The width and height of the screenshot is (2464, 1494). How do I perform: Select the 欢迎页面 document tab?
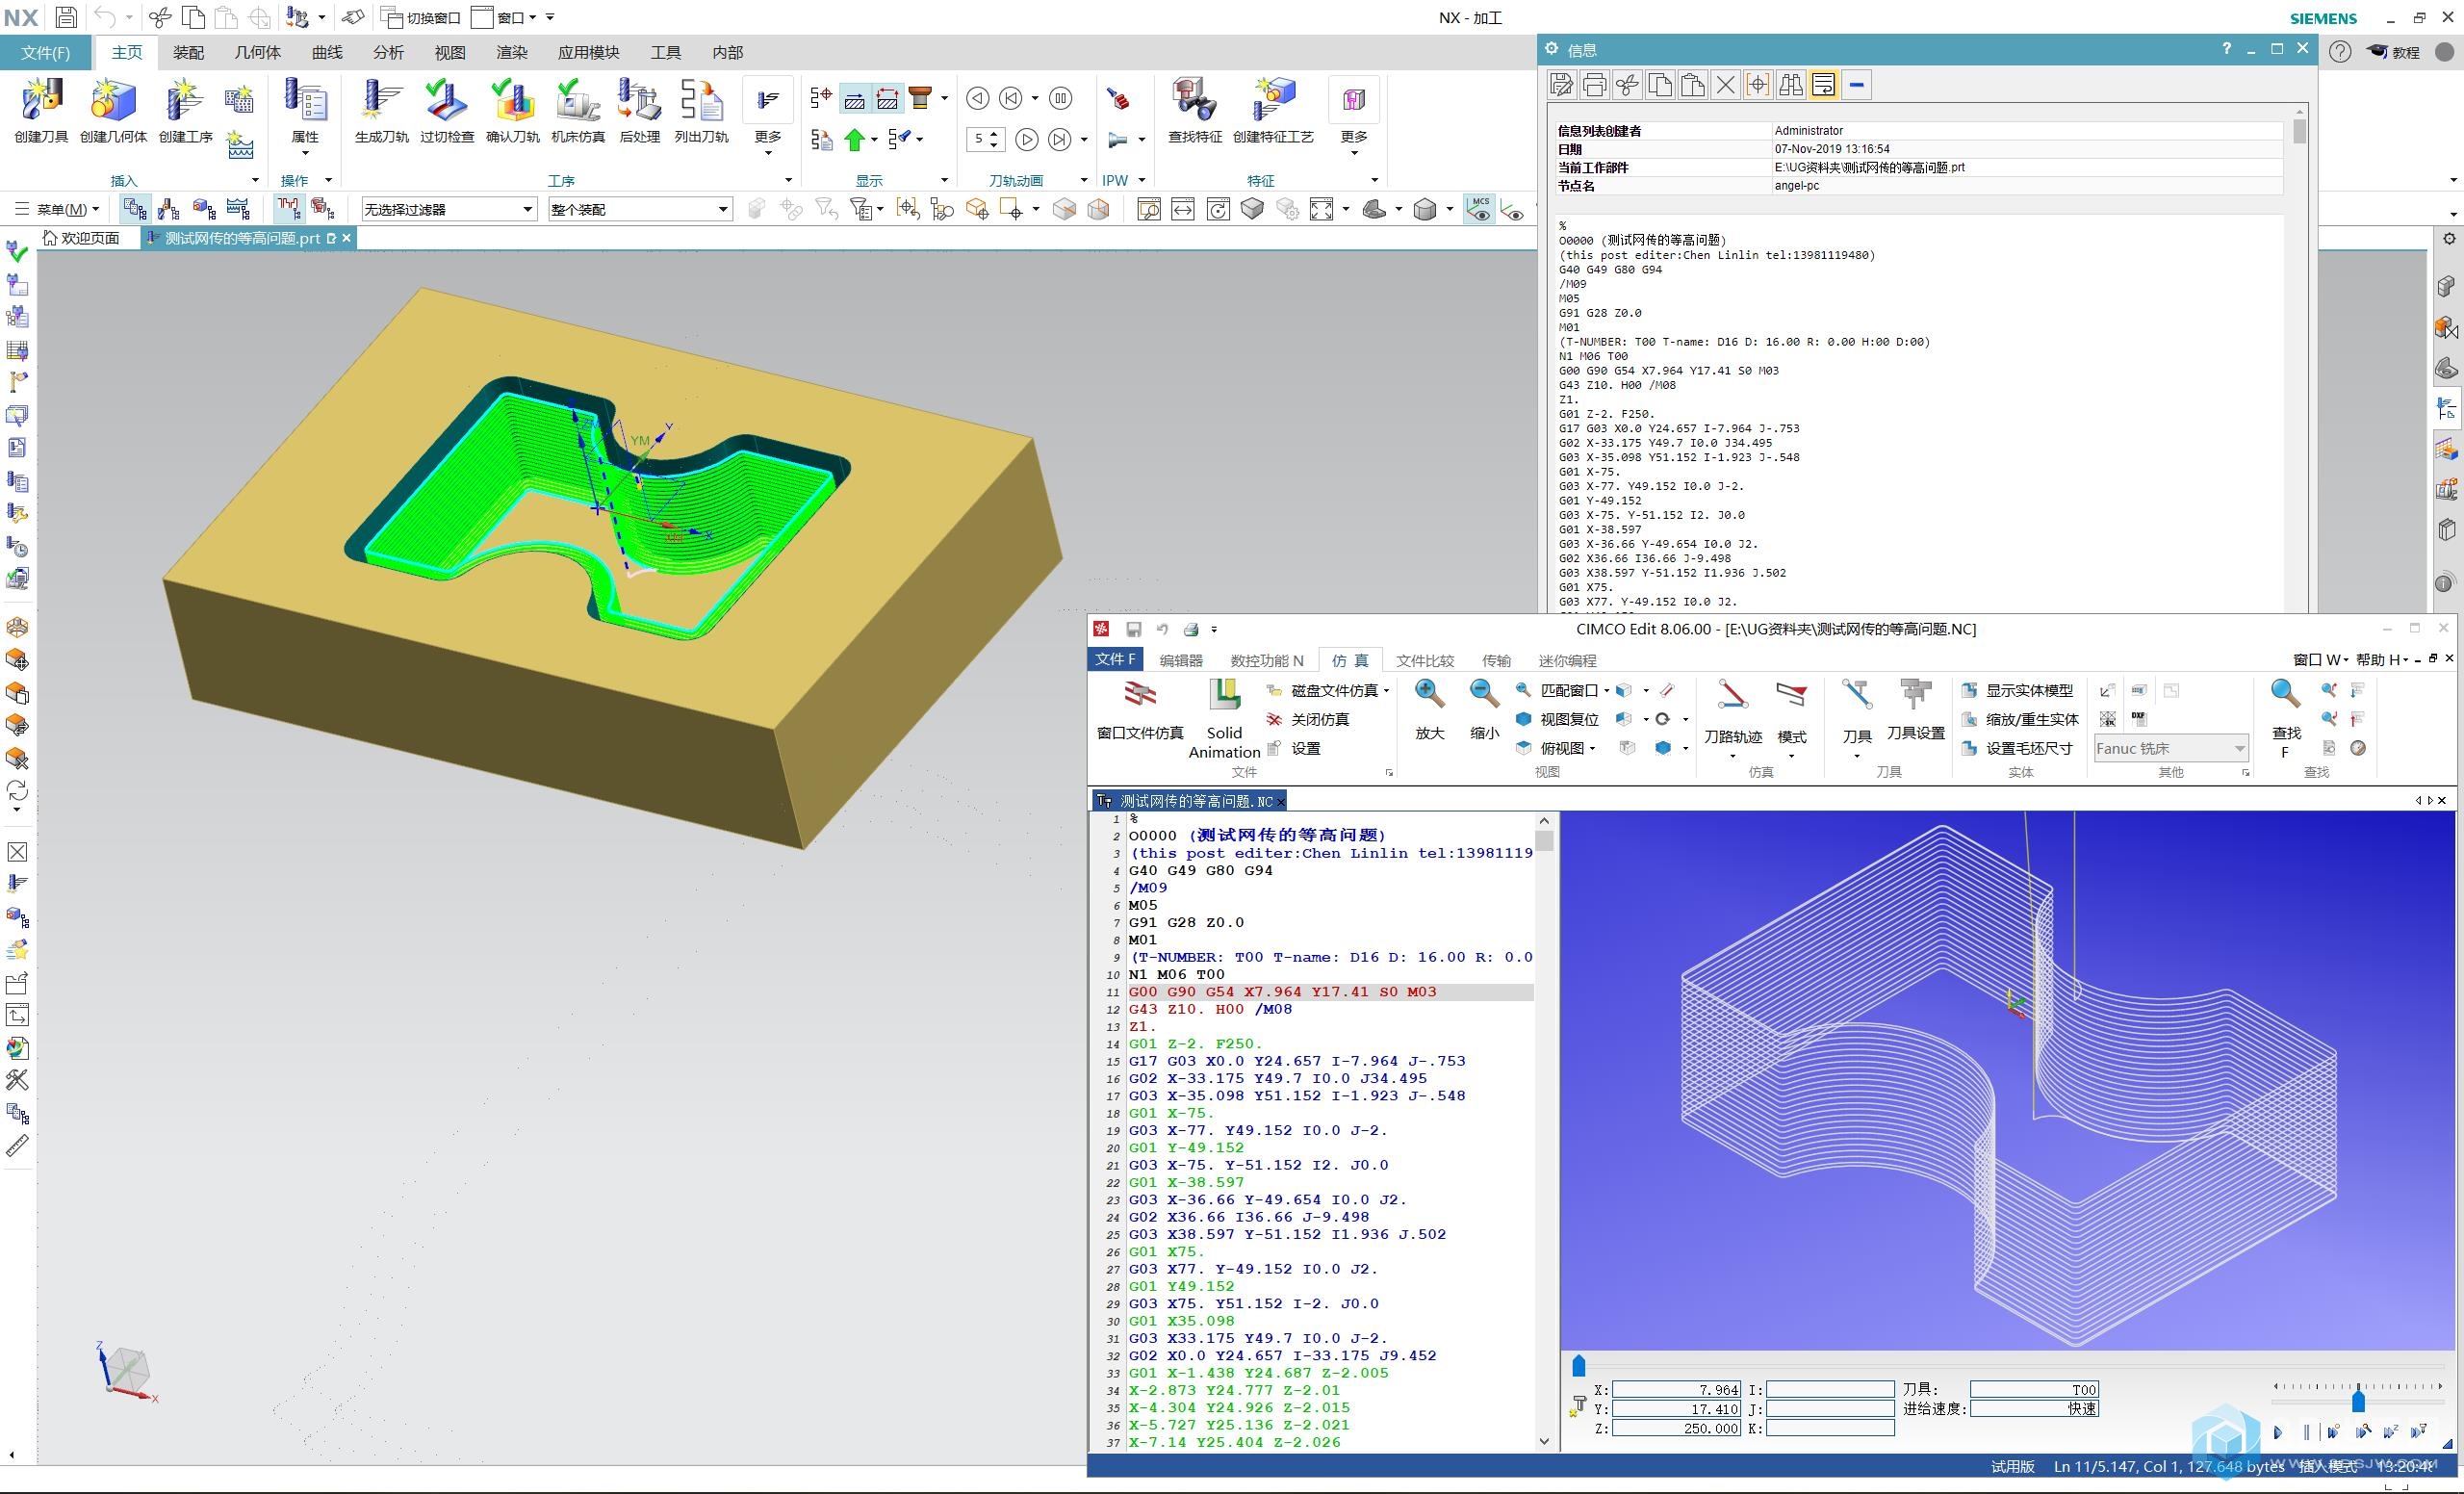coord(81,238)
